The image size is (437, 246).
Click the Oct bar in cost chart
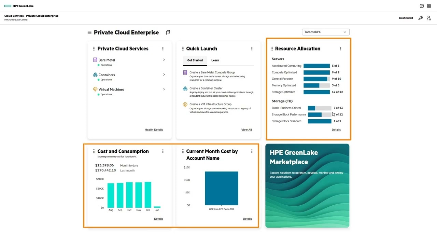click(x=129, y=195)
